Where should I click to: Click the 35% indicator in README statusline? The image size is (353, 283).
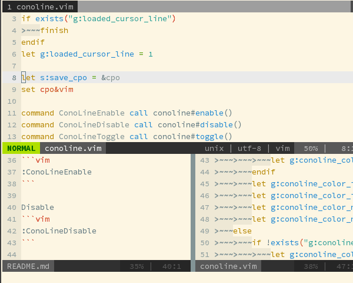coord(136,266)
